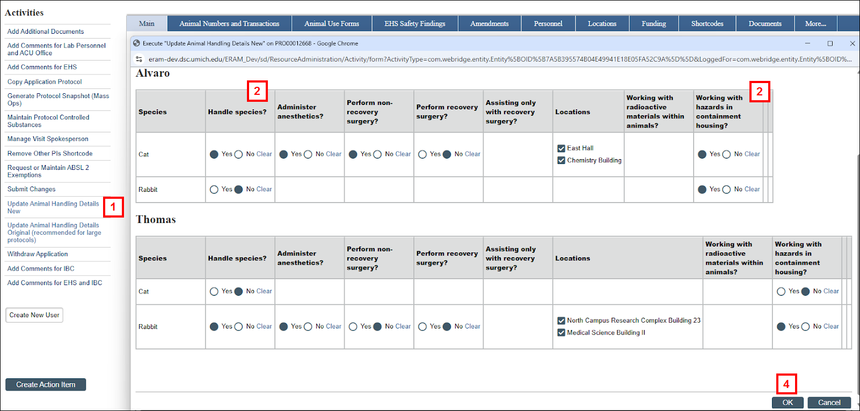This screenshot has width=860, height=411.
Task: Open Request or Maintain ABSL 2 Exemptions
Action: pyautogui.click(x=48, y=171)
